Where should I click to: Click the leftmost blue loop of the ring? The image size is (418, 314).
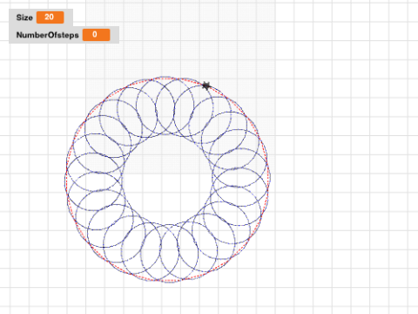pyautogui.click(x=93, y=181)
